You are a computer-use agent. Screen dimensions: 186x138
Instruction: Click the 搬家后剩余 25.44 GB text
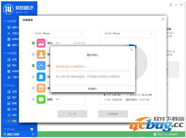point(137,100)
